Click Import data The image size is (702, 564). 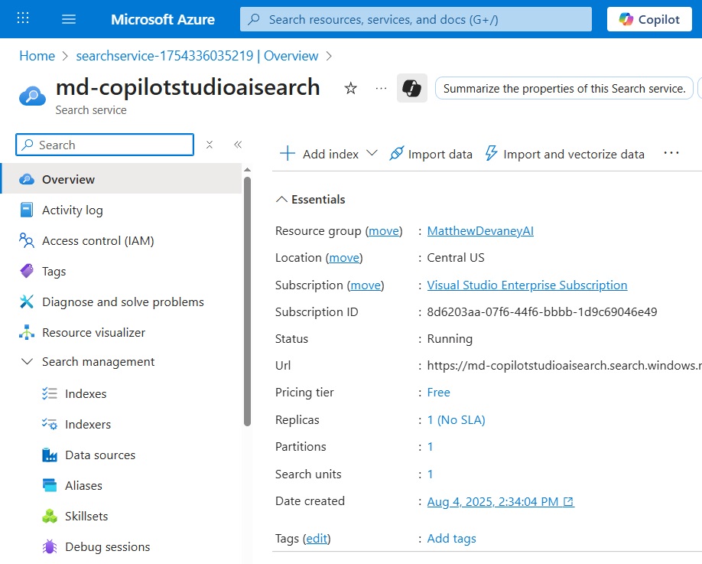click(431, 154)
